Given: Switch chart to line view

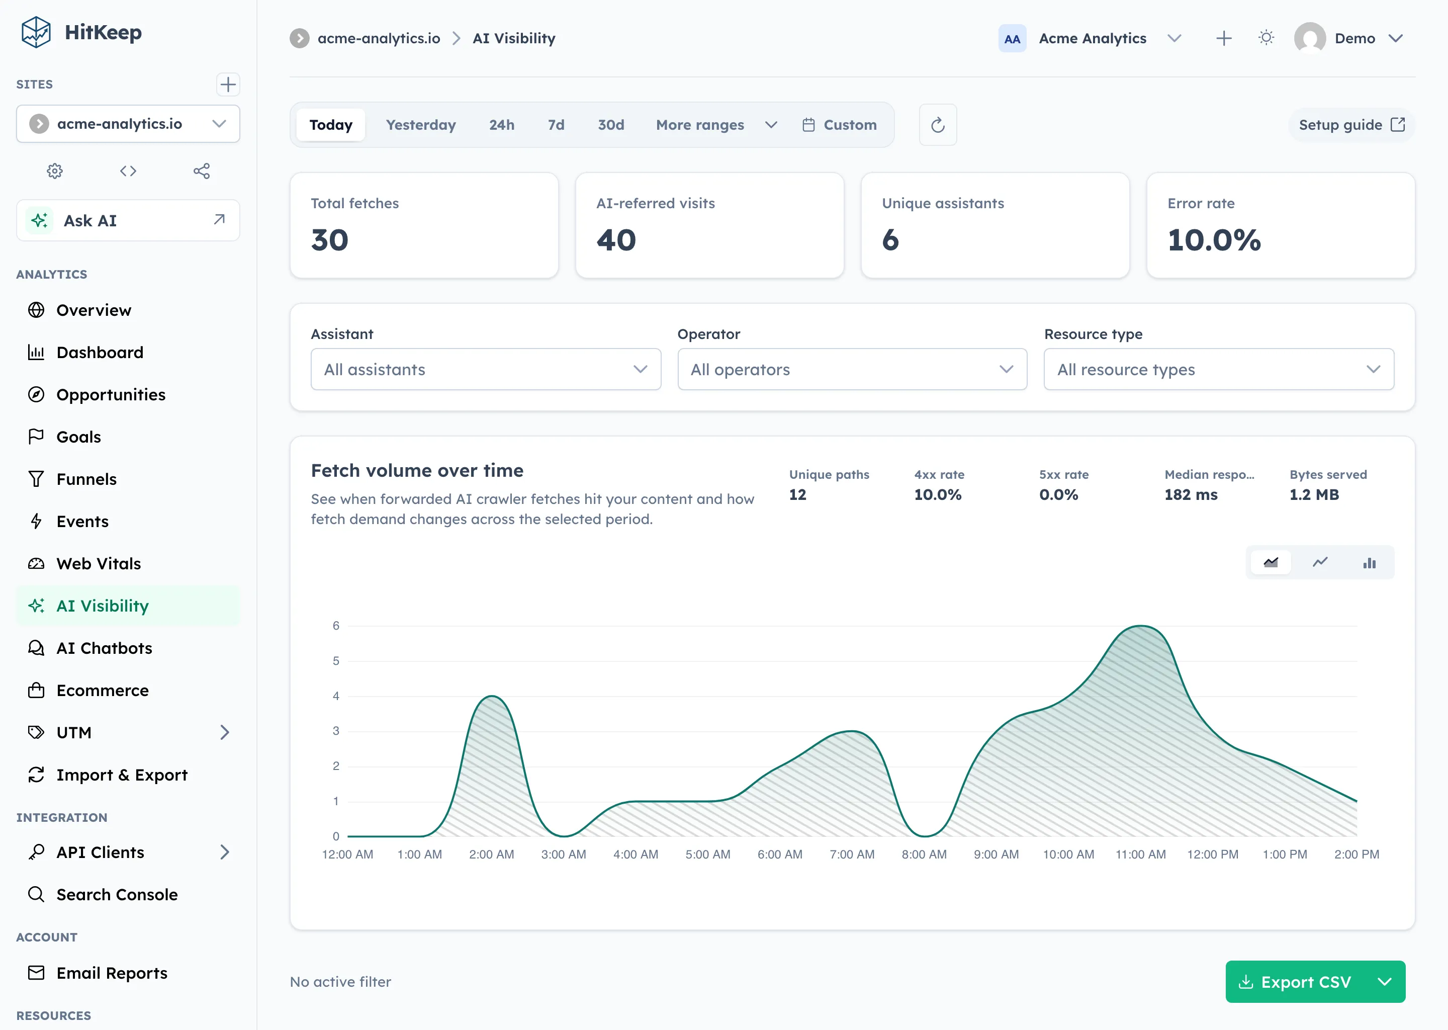Looking at the screenshot, I should [1320, 563].
